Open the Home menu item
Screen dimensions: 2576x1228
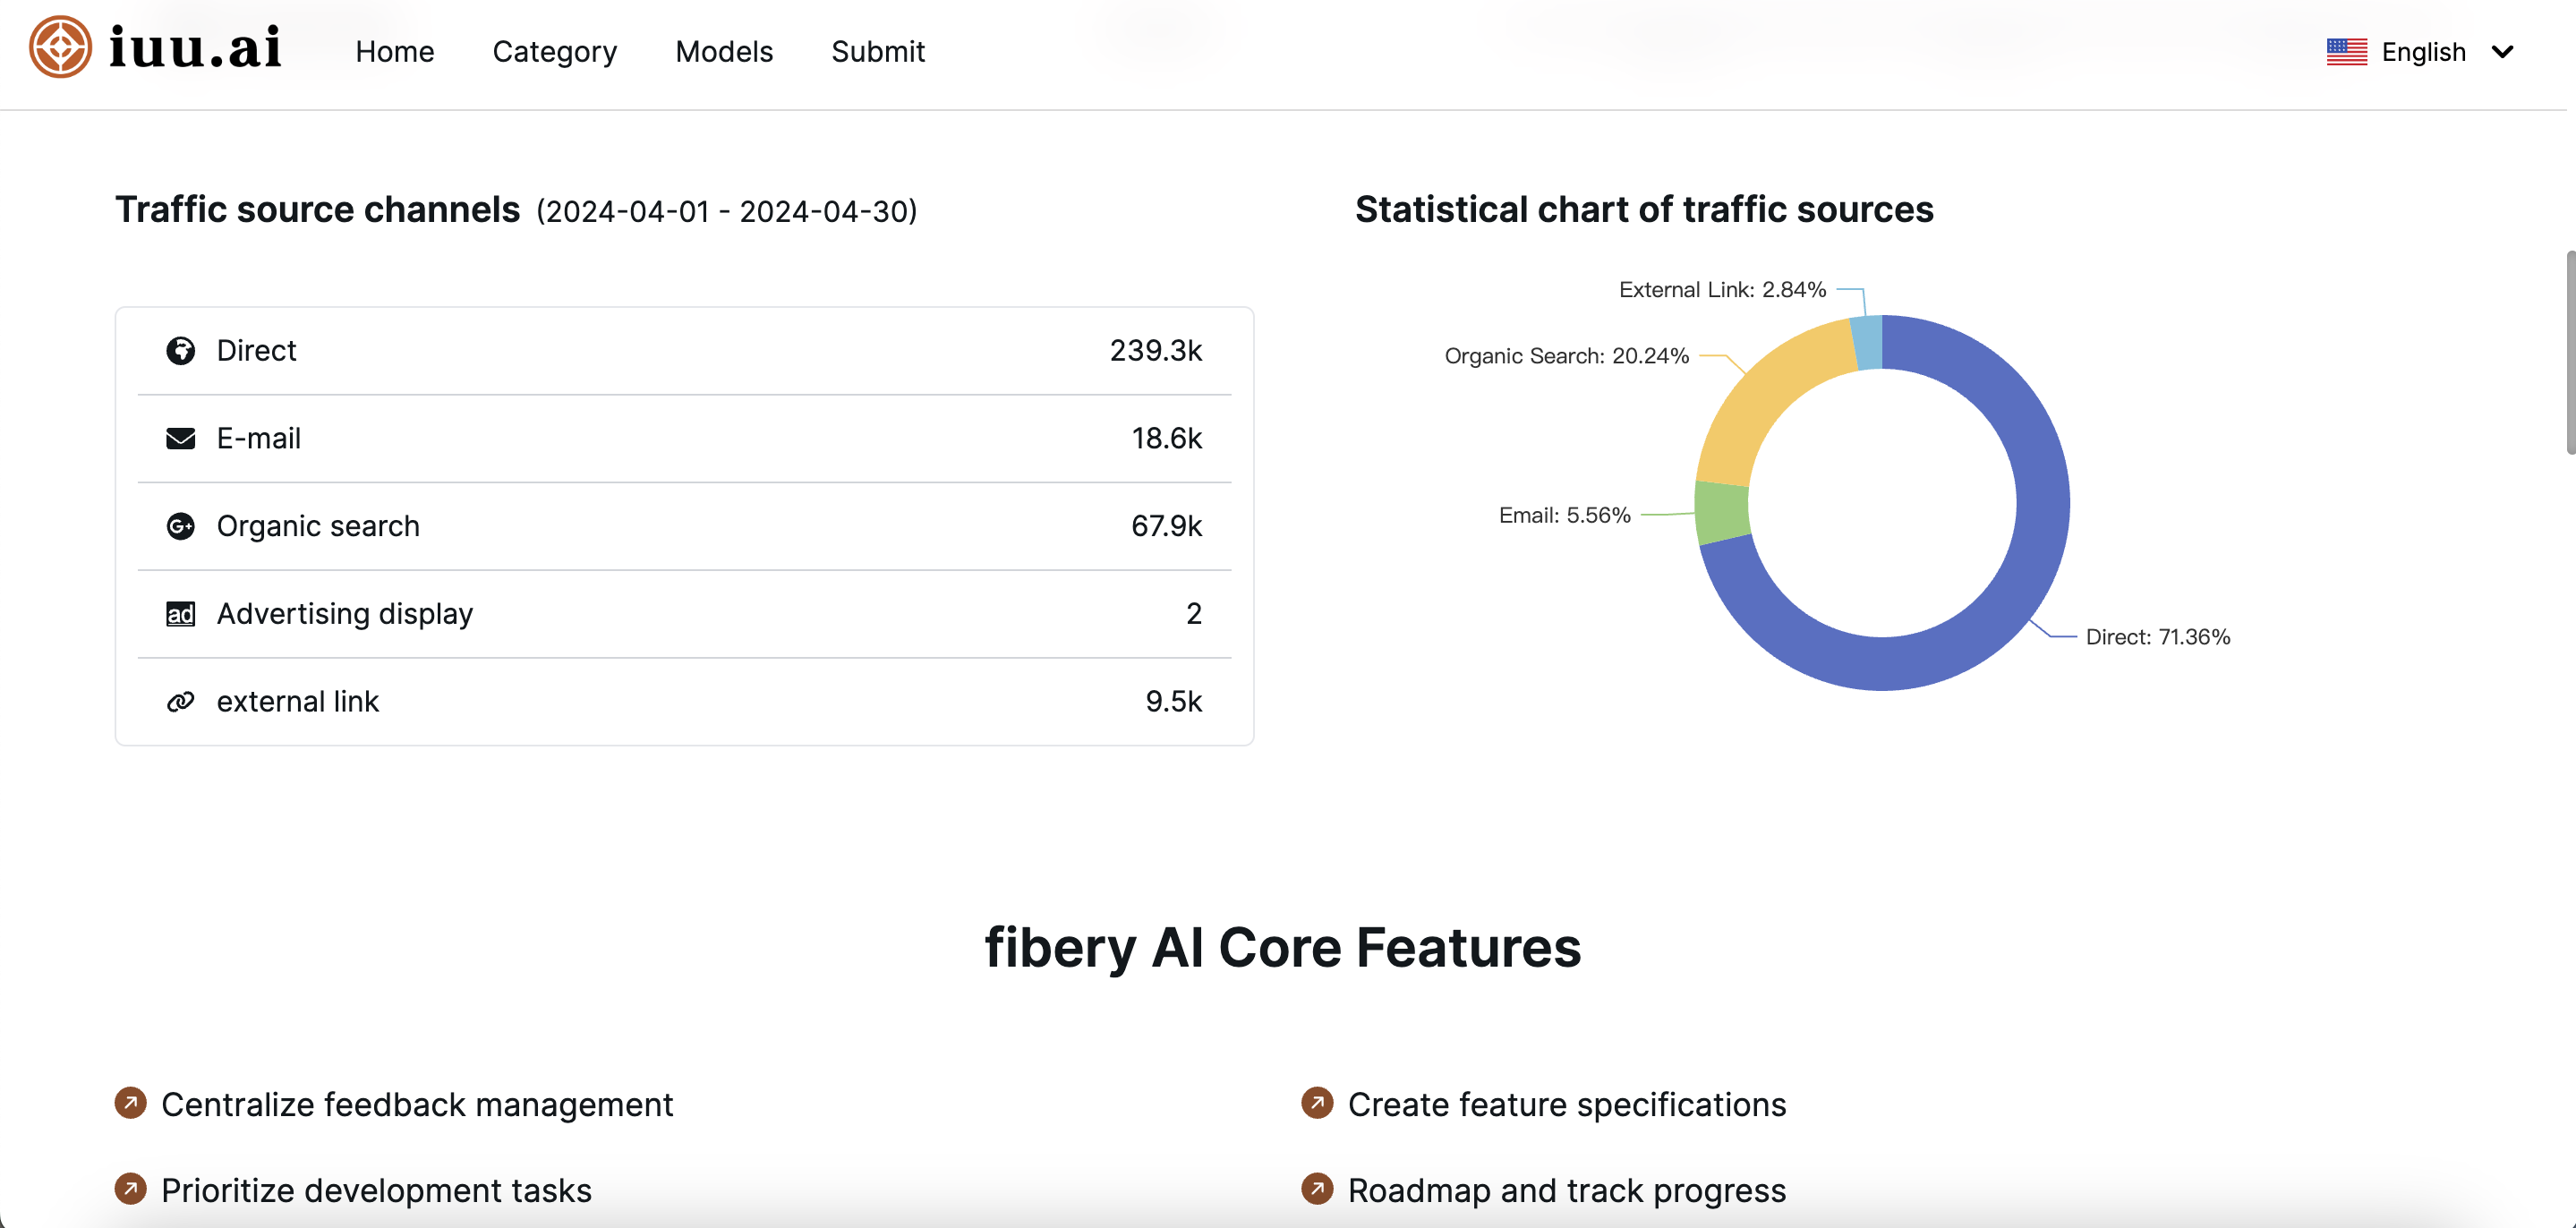(394, 52)
